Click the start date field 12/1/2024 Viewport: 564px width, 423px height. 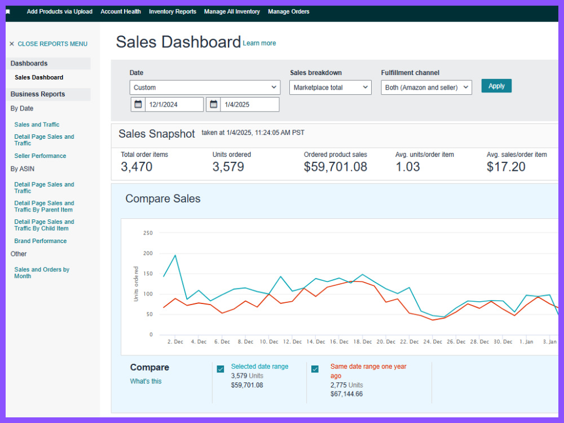174,104
